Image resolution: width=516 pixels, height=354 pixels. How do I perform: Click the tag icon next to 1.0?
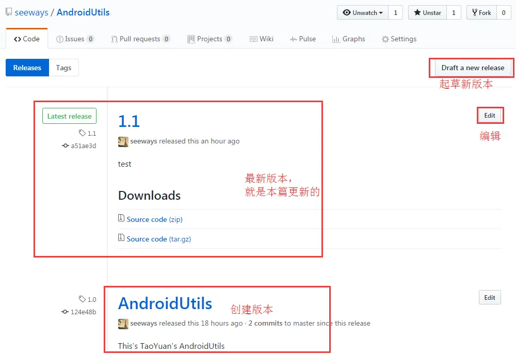pyautogui.click(x=82, y=299)
